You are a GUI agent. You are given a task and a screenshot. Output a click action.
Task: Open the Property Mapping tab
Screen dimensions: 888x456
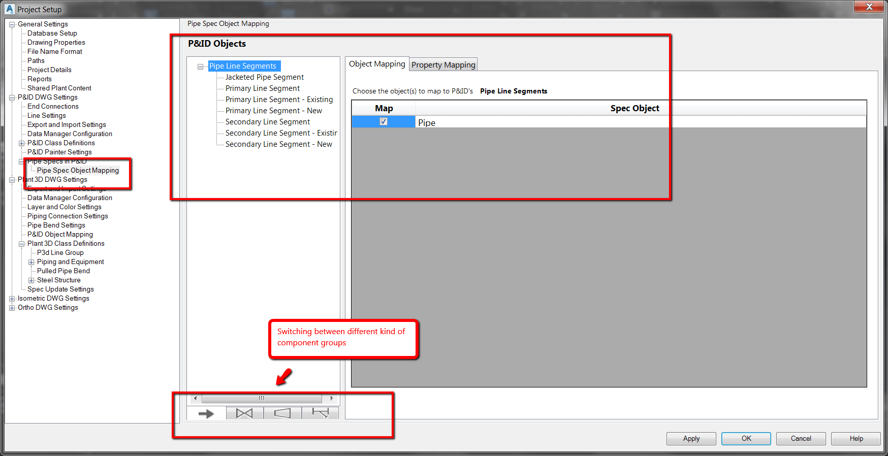point(443,64)
